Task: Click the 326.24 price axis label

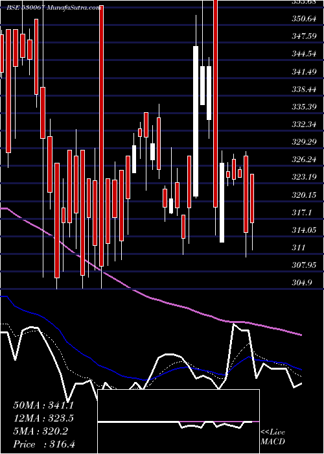Action: pyautogui.click(x=303, y=160)
